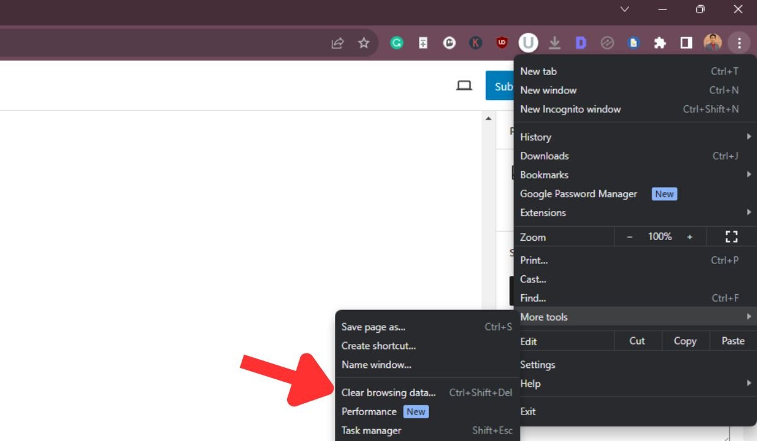
Task: Click the Grammarly extension icon
Action: click(x=396, y=43)
